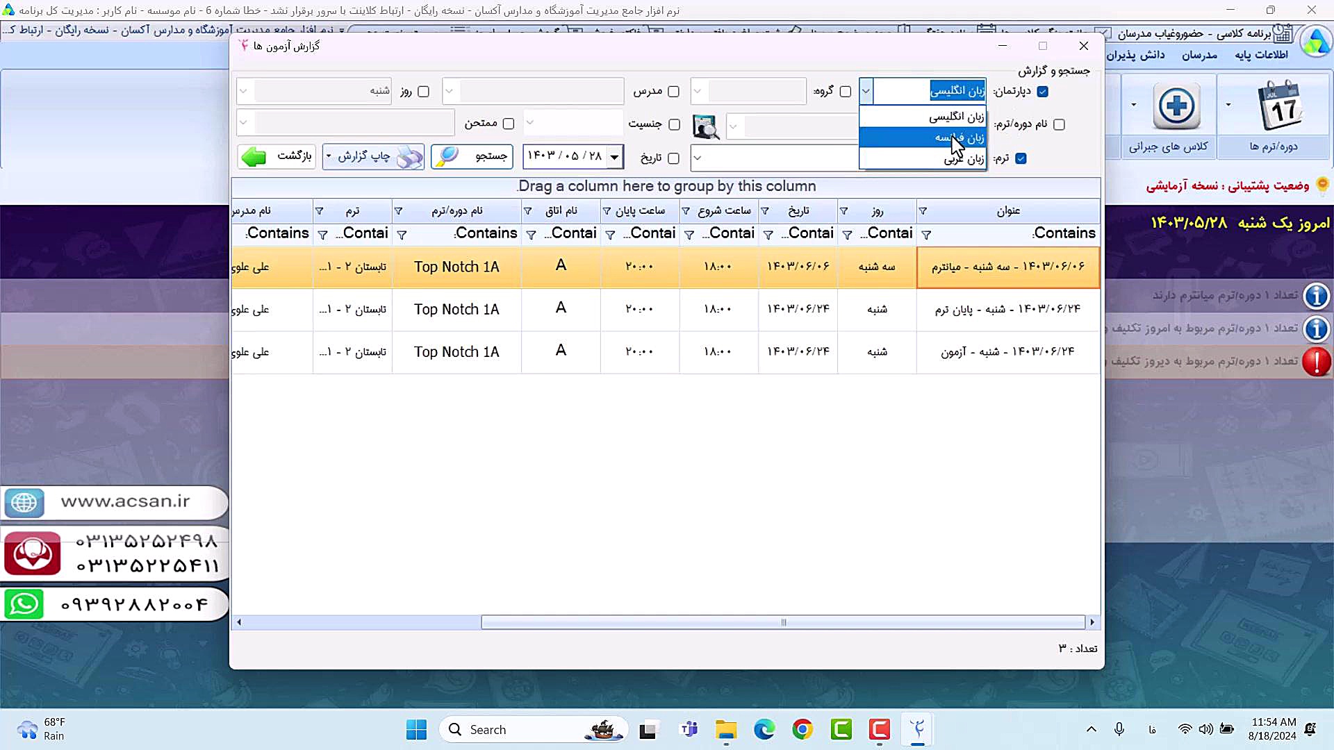Enable the ممتحن checkbox
The image size is (1334, 750).
coord(509,124)
